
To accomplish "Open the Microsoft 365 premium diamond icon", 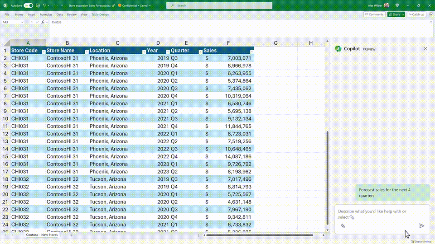I will tap(397, 5).
